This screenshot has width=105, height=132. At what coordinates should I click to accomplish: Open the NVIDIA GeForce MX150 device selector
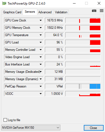pyautogui.click(x=31, y=128)
